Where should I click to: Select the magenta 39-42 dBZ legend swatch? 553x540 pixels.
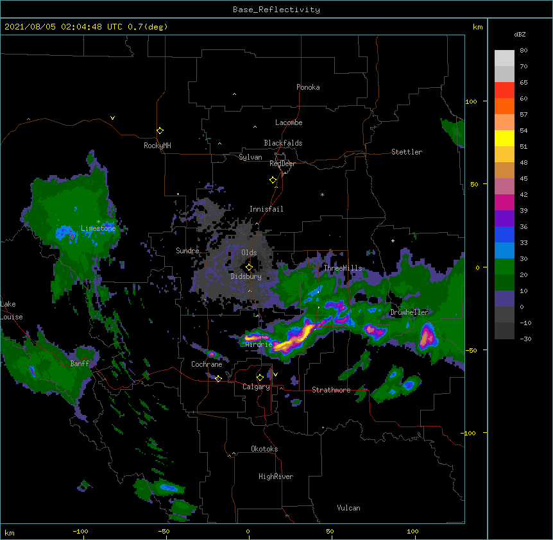click(504, 202)
